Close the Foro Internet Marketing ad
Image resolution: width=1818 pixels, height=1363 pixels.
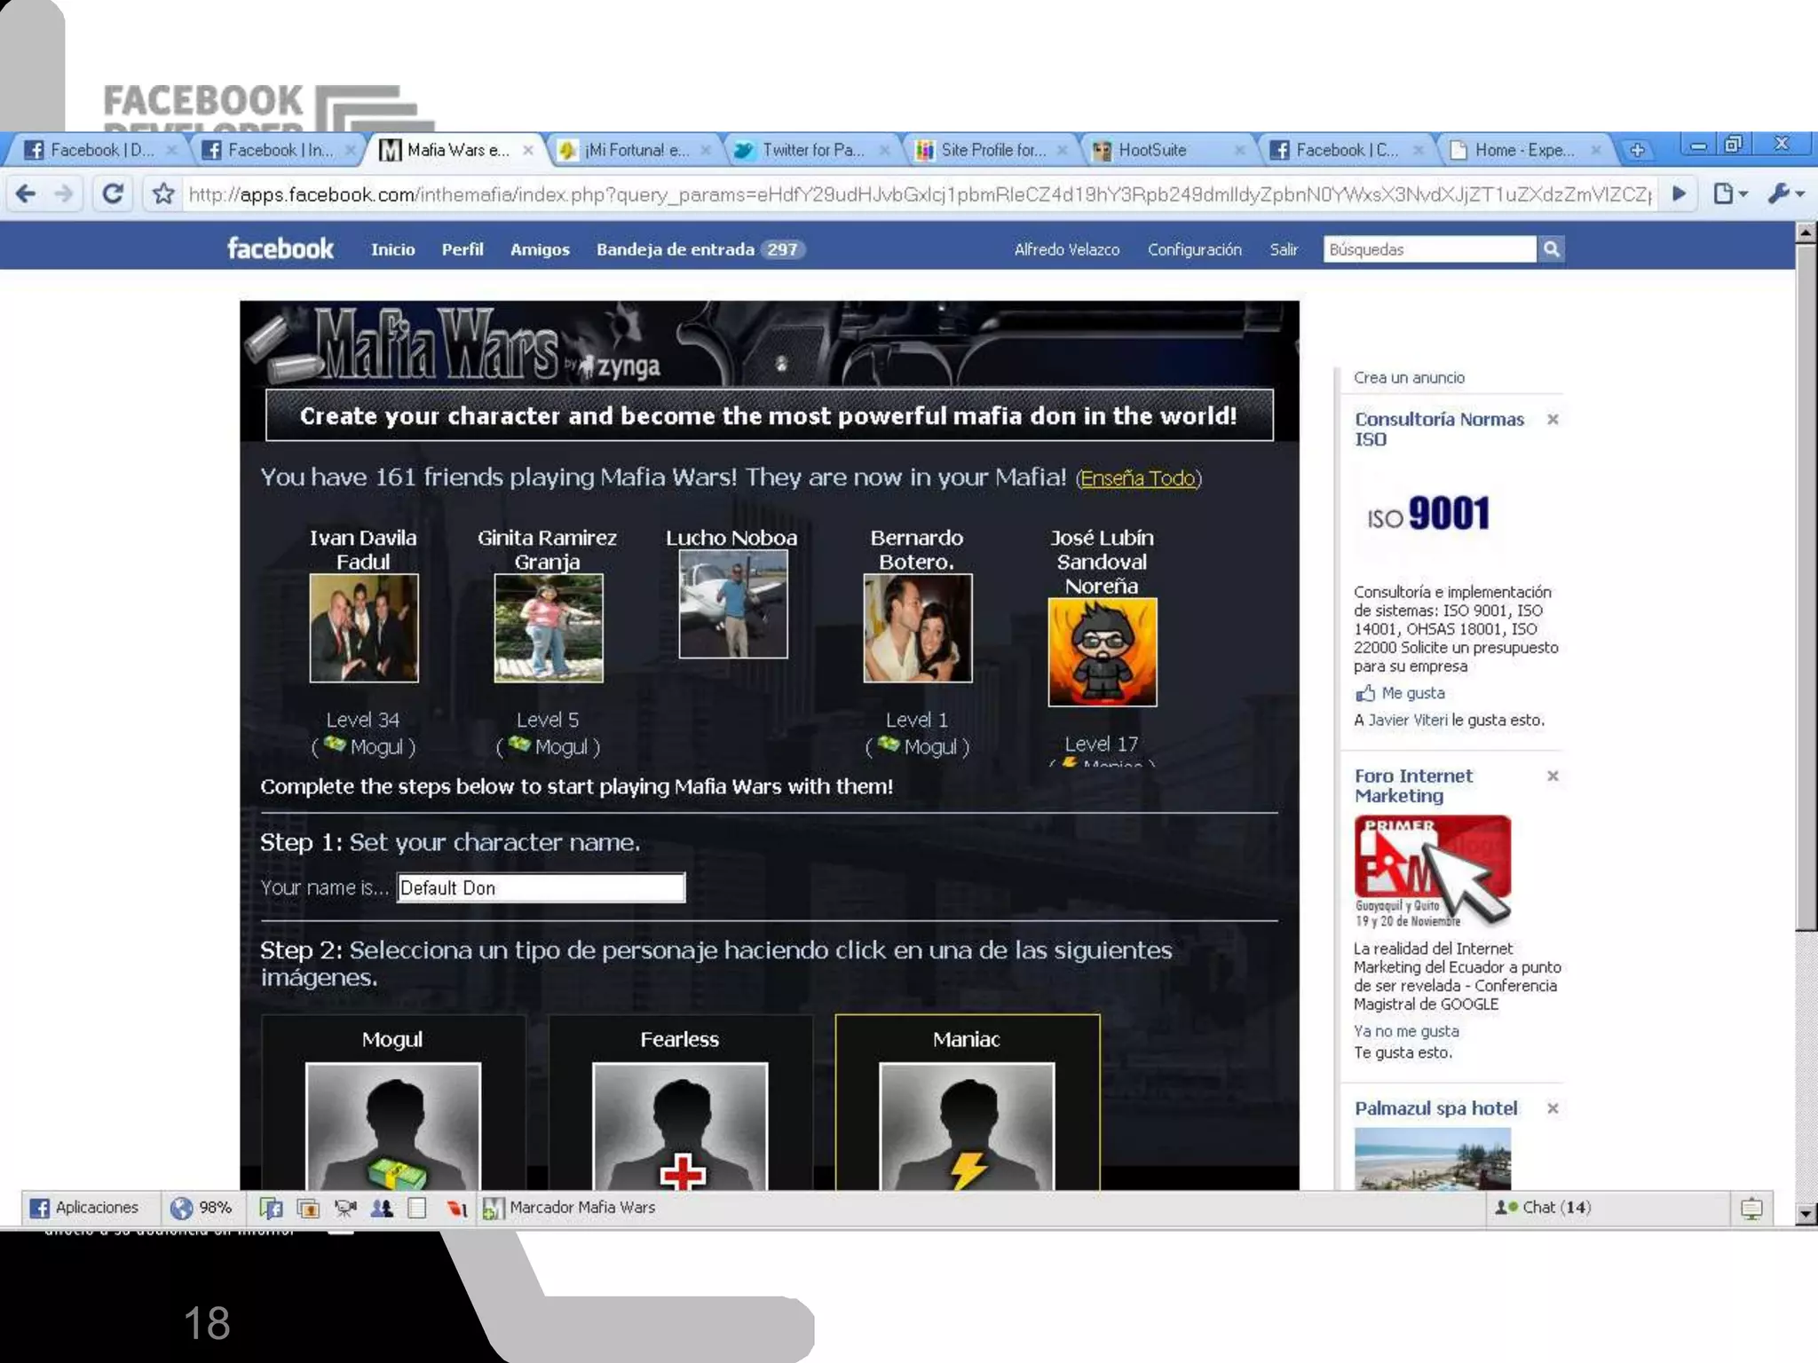click(x=1553, y=776)
